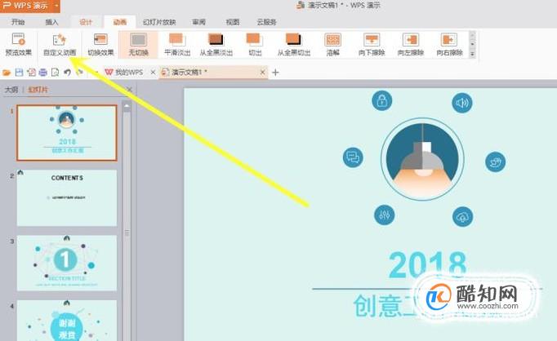Close the 演示文稿1 document tab
The width and height of the screenshot is (557, 341).
pos(262,73)
